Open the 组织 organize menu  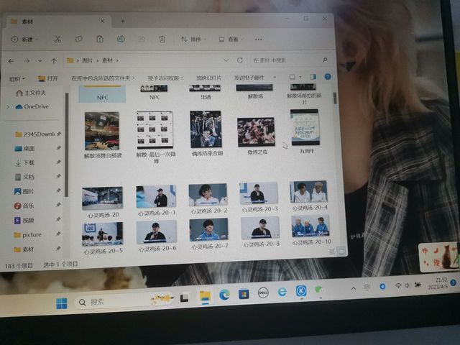17,78
